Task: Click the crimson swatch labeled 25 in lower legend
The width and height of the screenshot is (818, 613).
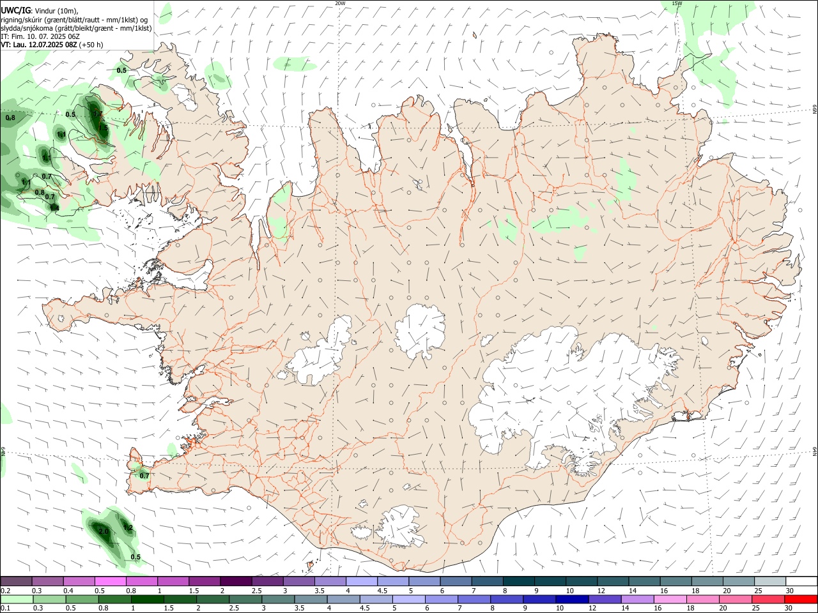Action: (x=768, y=599)
